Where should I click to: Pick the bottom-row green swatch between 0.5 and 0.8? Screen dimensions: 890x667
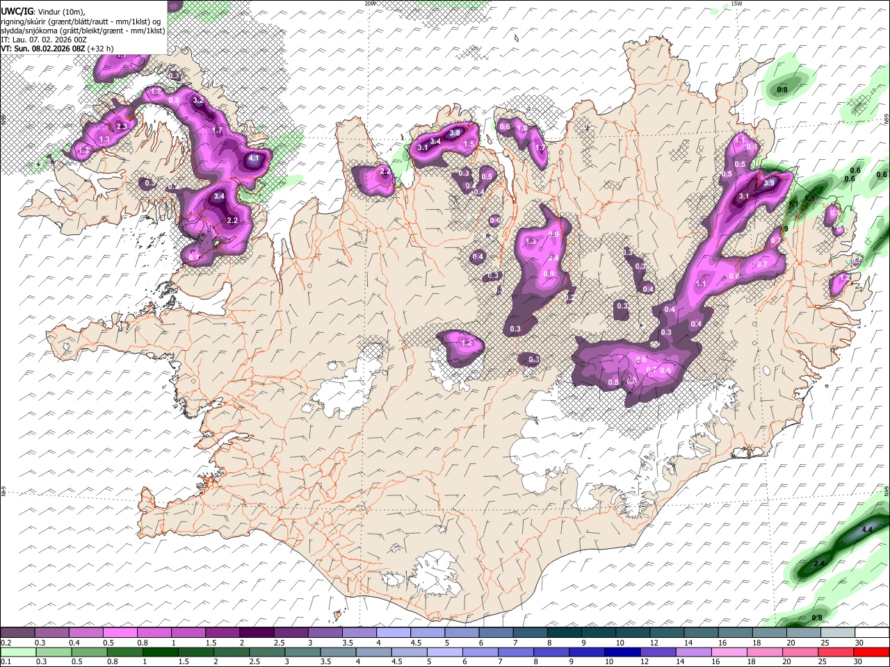pyautogui.click(x=88, y=652)
